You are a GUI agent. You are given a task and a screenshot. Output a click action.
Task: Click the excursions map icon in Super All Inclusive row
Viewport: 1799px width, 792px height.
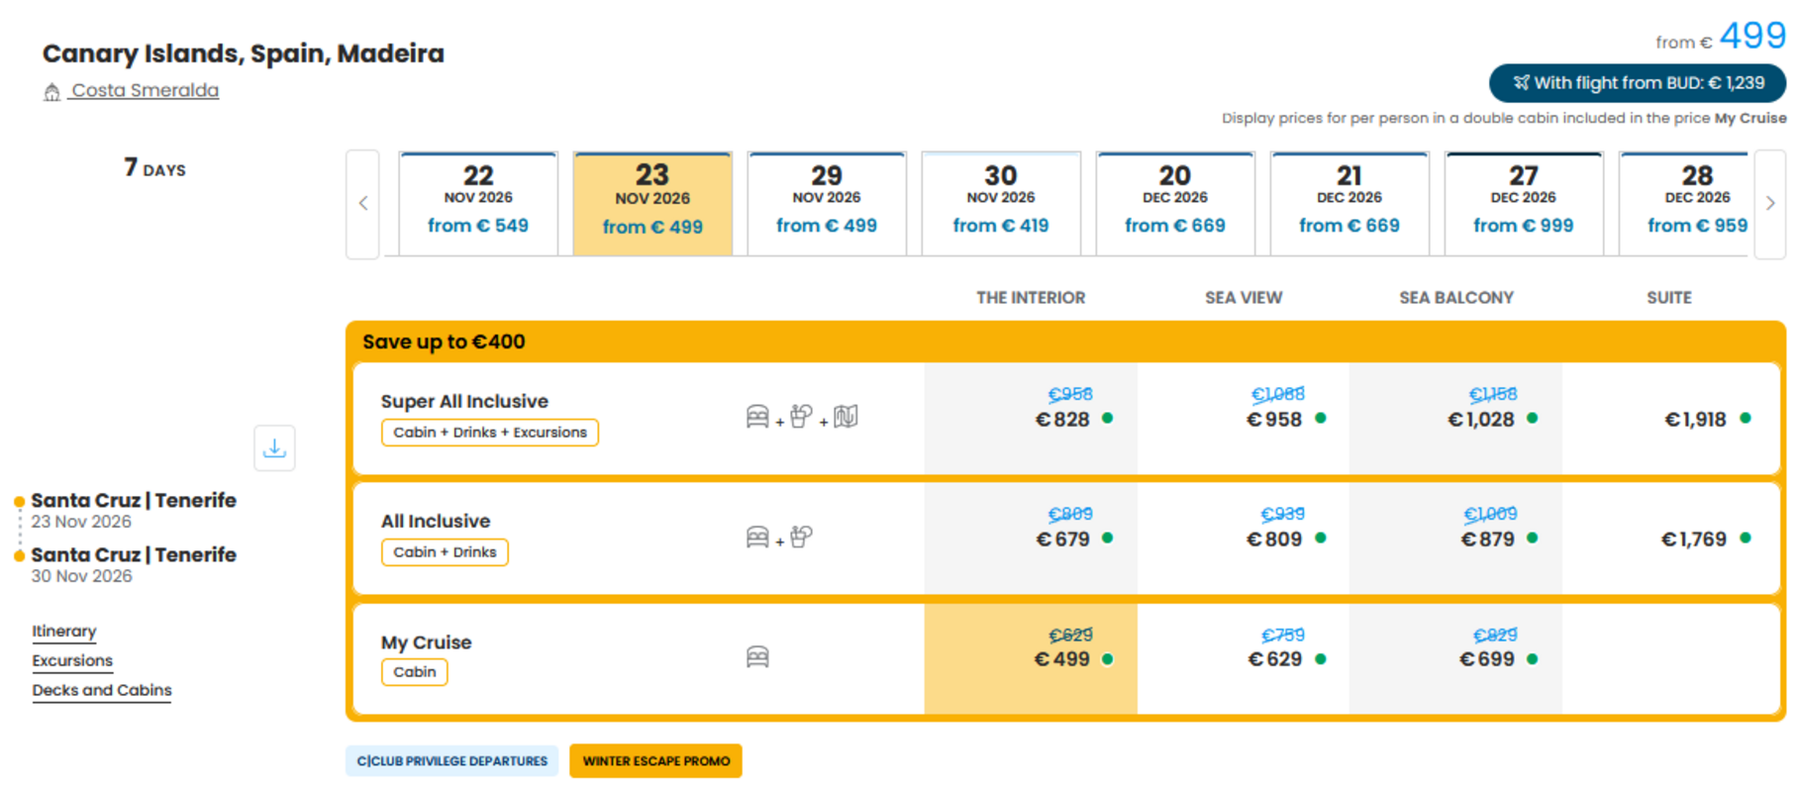[846, 417]
